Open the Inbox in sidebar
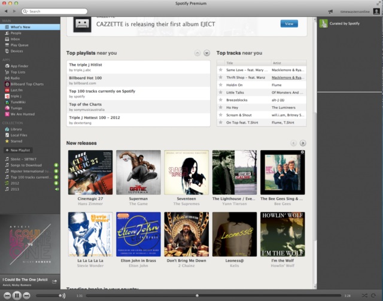The height and width of the screenshot is (301, 383). (16, 39)
